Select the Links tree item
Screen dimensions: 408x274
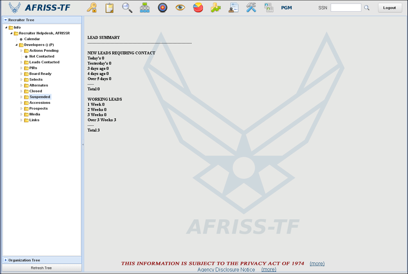[34, 120]
